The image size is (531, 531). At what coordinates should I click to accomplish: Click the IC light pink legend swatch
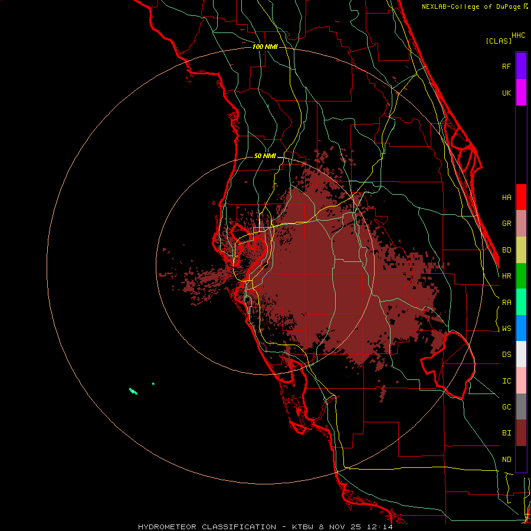pos(521,381)
